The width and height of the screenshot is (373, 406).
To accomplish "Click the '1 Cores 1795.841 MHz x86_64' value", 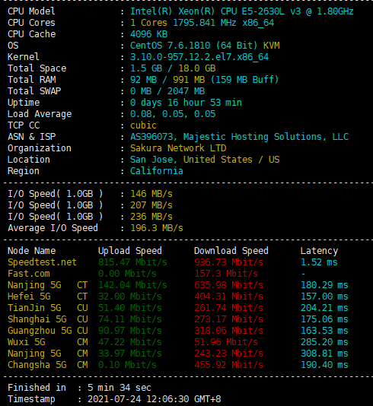I will tap(202, 23).
